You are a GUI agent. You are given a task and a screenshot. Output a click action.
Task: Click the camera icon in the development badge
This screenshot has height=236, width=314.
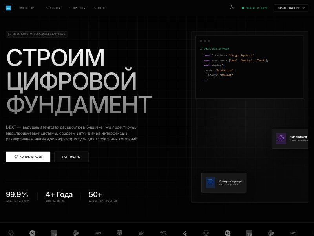[x=9, y=35]
